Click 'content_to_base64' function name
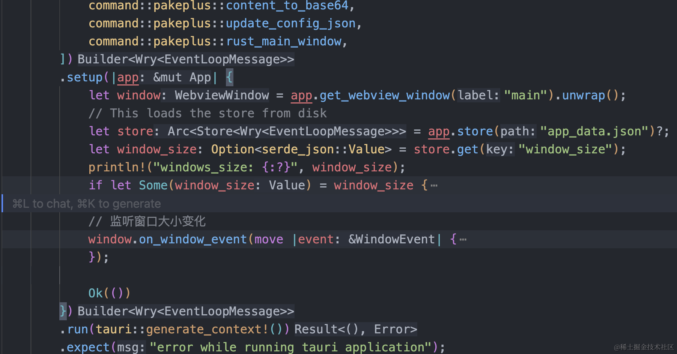This screenshot has height=354, width=677. click(x=287, y=5)
